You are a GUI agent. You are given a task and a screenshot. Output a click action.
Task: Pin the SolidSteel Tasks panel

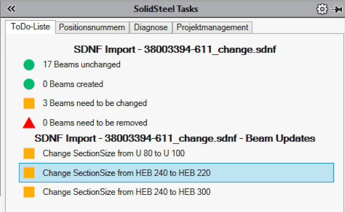pos(336,9)
